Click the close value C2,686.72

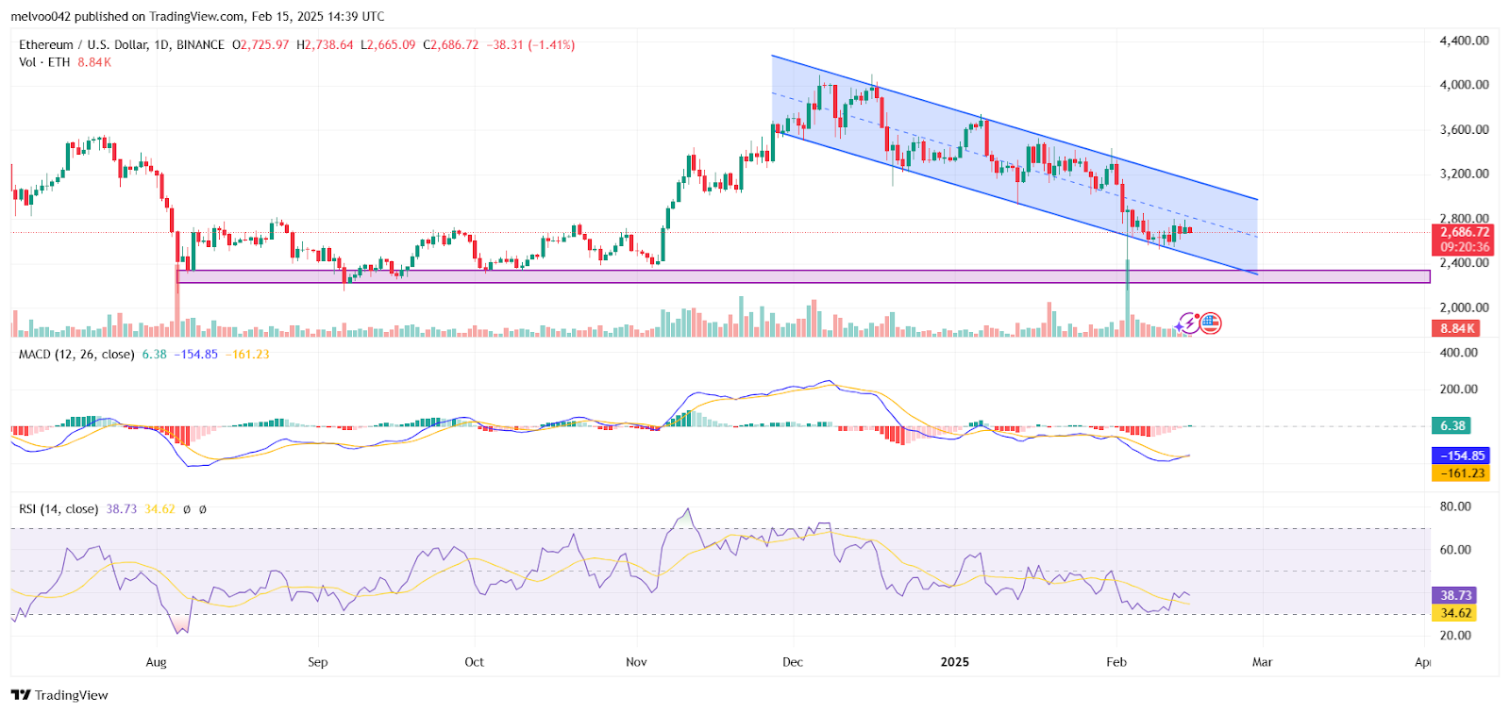pyautogui.click(x=451, y=44)
